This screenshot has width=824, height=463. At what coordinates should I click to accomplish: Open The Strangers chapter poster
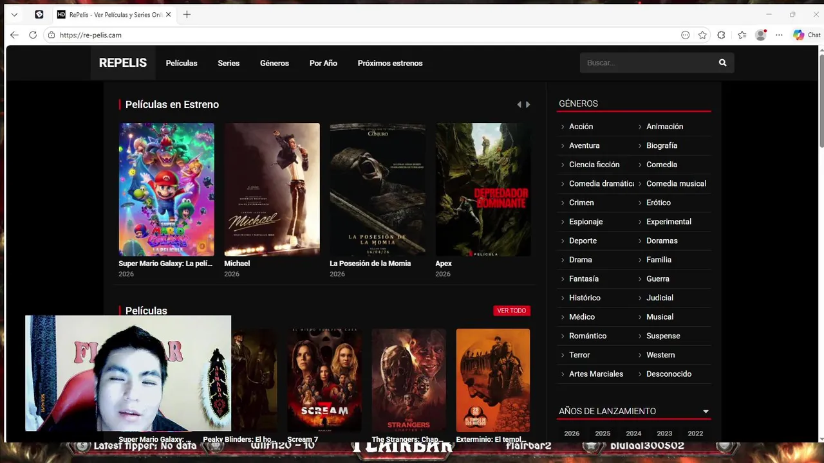[x=409, y=381]
